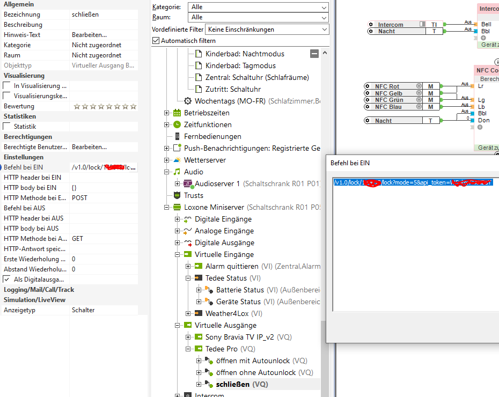Image resolution: width=499 pixels, height=397 pixels.
Task: Select the Intercom input block
Action: pos(405,25)
